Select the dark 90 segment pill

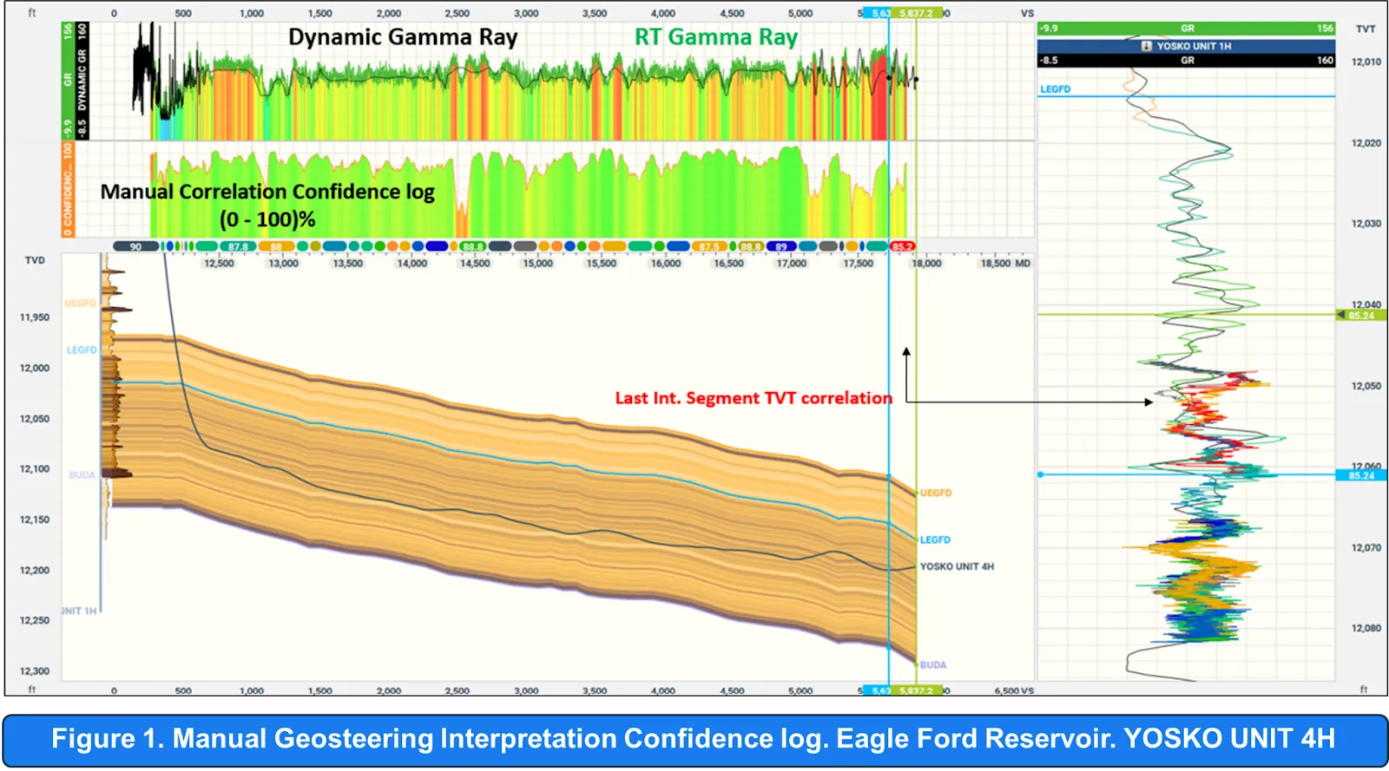point(135,246)
